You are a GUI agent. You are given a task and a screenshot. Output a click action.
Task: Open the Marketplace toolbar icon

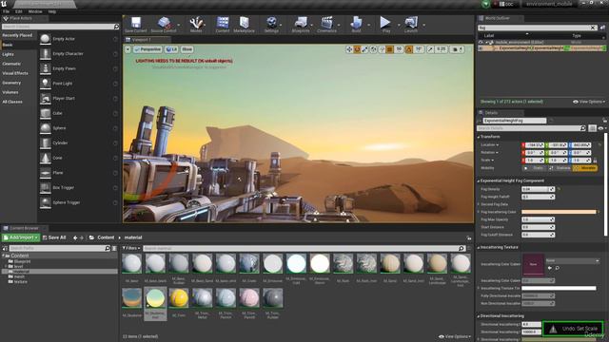[x=244, y=25]
